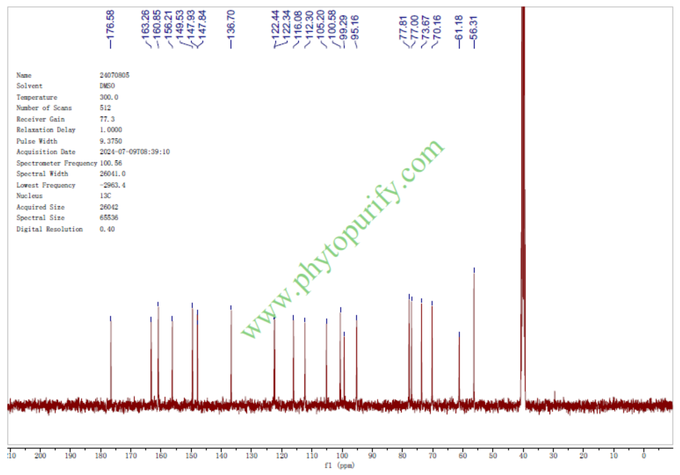680x475 pixels.
Task: Open the www.phytopurify.com watermark link
Action: pyautogui.click(x=343, y=240)
